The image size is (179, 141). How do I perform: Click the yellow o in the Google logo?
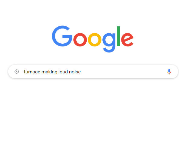coord(94,40)
